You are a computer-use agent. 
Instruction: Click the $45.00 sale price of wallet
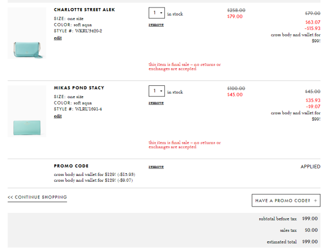coord(235,94)
